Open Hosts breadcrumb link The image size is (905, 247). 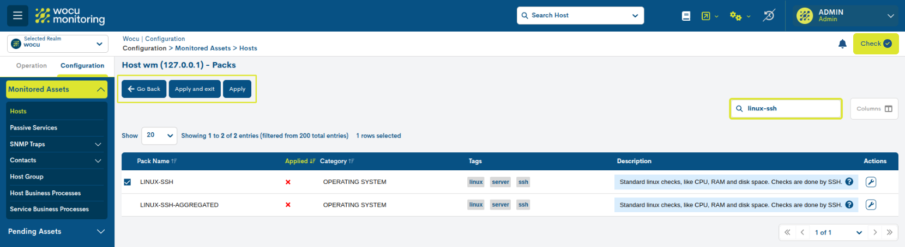[x=248, y=48]
